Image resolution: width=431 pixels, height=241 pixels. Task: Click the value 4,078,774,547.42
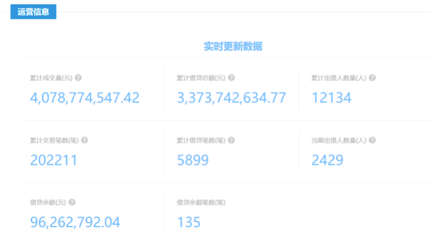(85, 98)
